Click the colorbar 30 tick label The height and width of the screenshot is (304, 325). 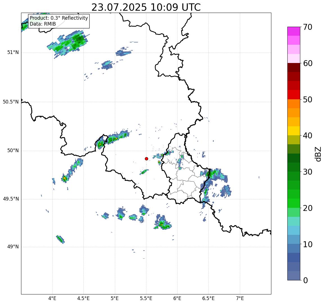point(308,172)
